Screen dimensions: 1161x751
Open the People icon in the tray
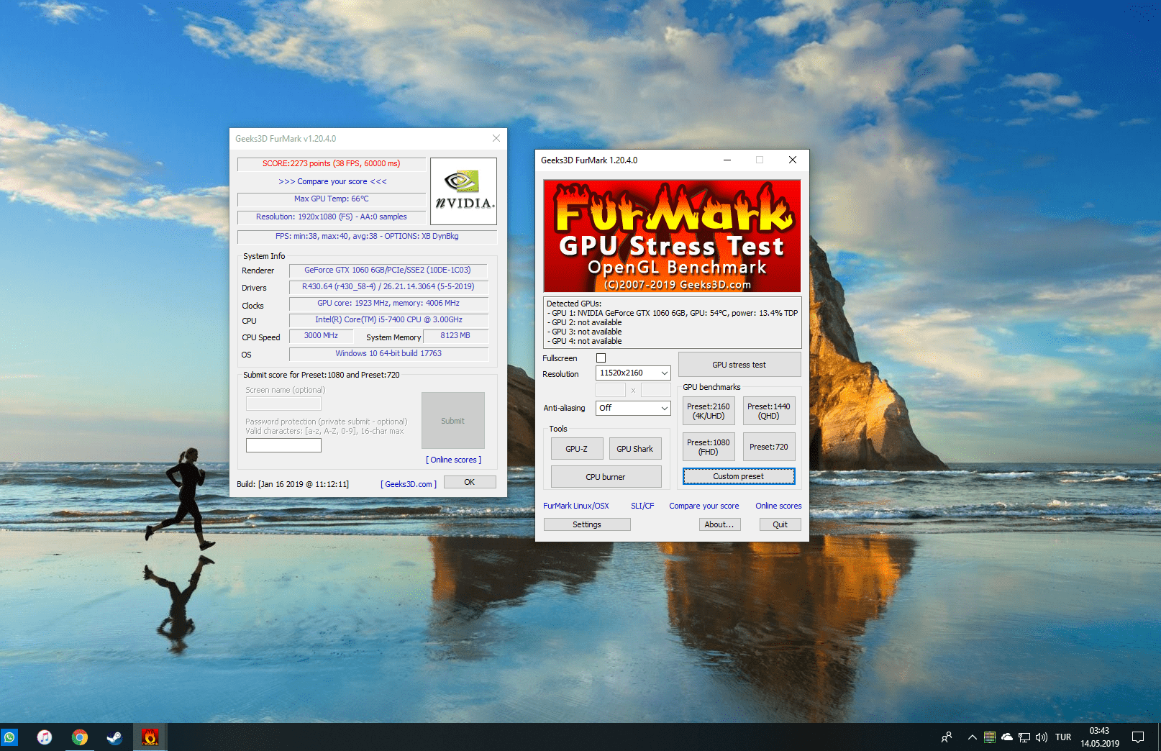[x=947, y=737]
